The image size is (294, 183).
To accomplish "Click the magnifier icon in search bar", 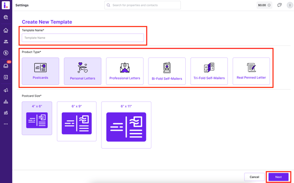I will click(108, 5).
